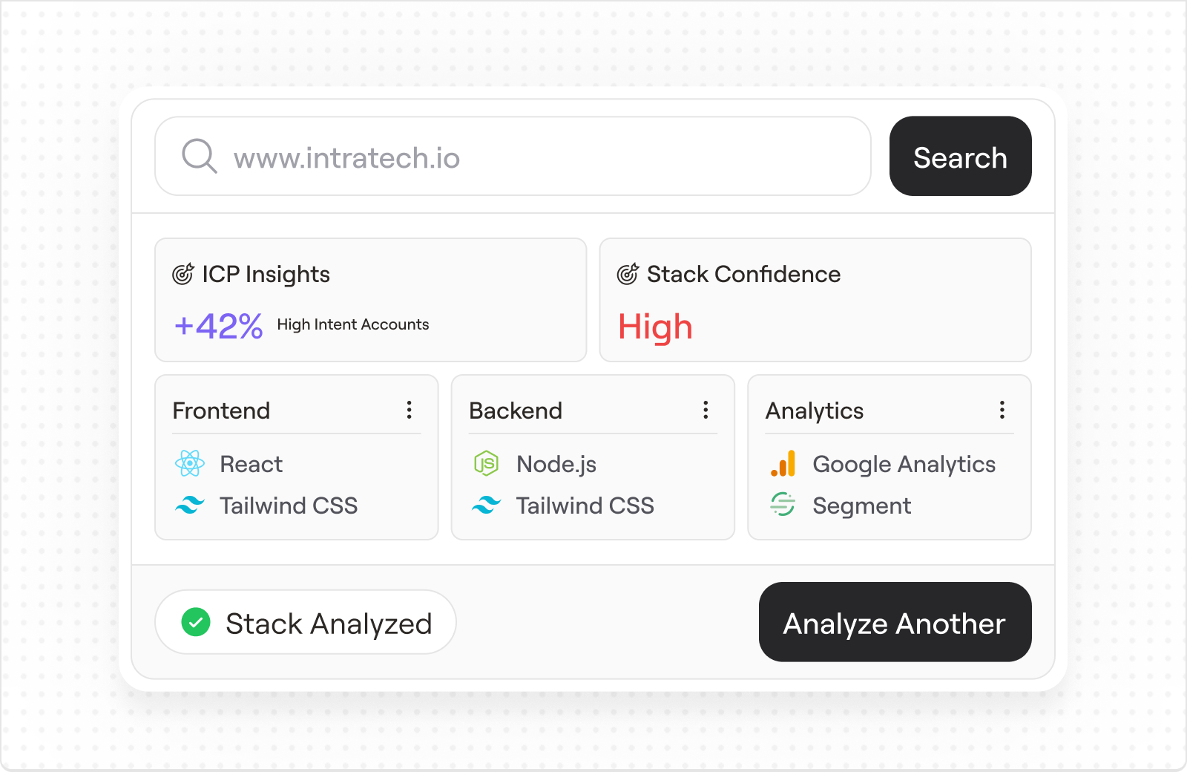Click the React icon in Frontend card
Image resolution: width=1187 pixels, height=772 pixels.
[191, 464]
